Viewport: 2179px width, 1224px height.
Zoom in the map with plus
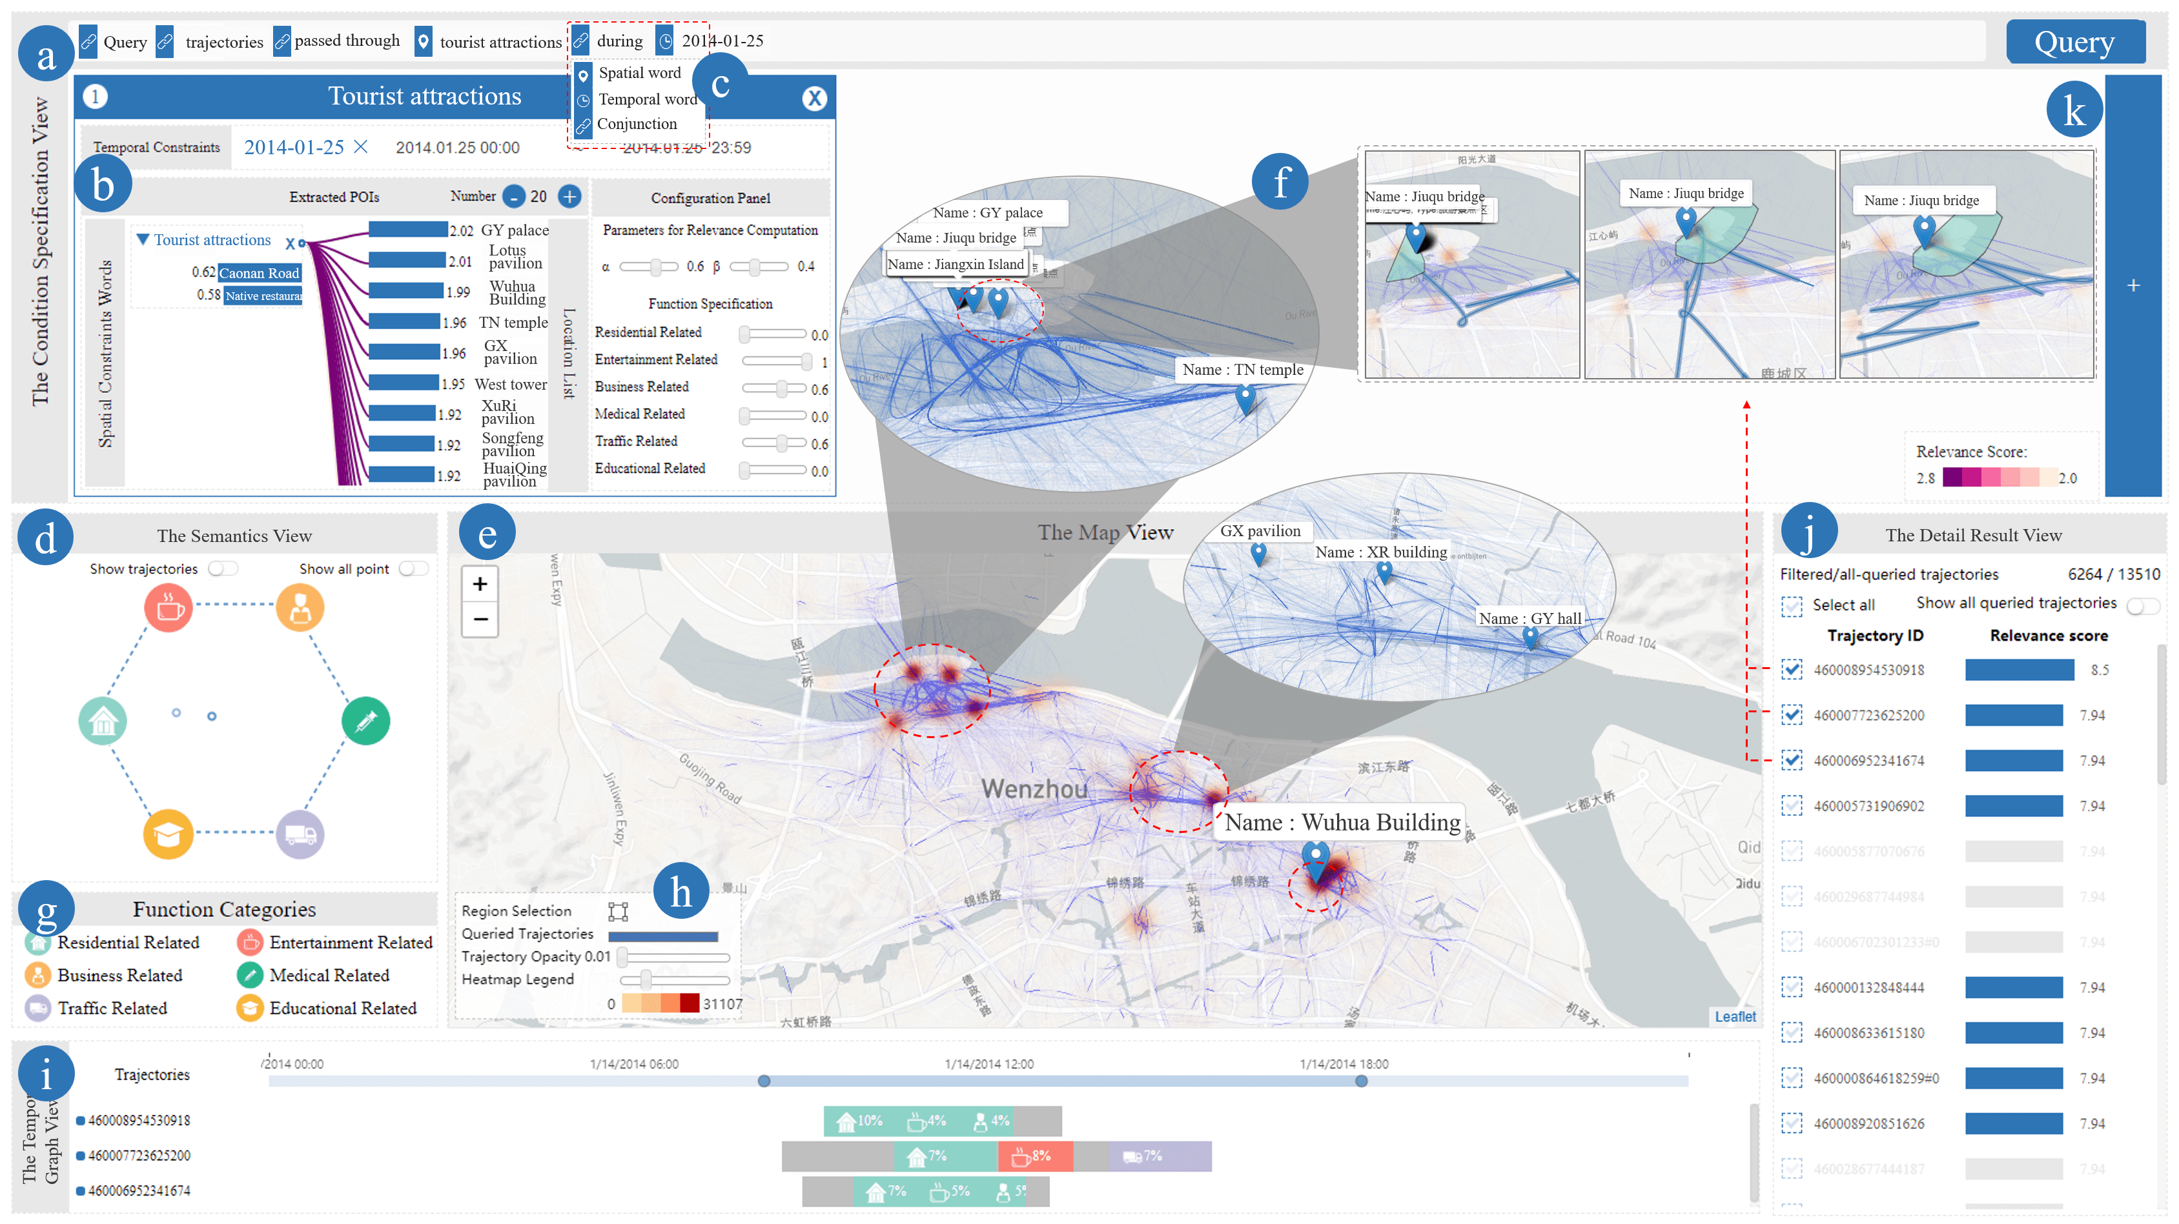tap(480, 583)
